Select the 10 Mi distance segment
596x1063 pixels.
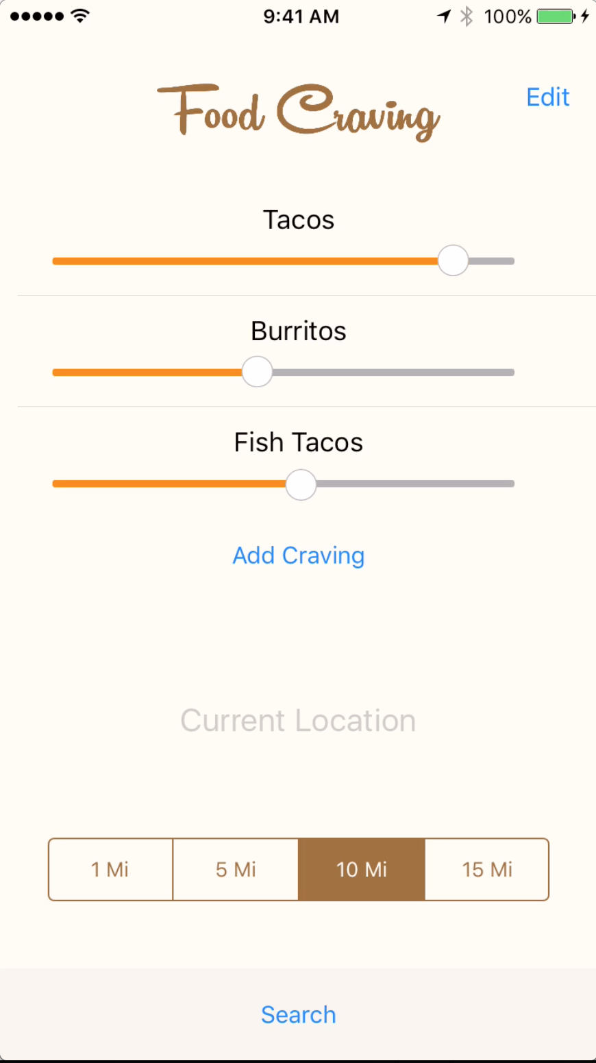(x=362, y=870)
